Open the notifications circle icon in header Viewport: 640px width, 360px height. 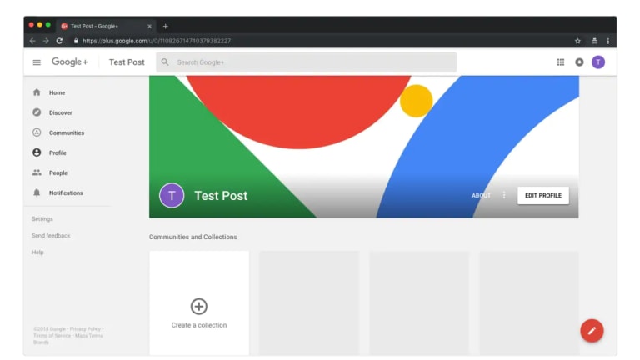tap(579, 62)
